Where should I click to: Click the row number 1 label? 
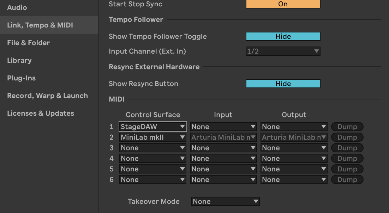click(x=112, y=127)
